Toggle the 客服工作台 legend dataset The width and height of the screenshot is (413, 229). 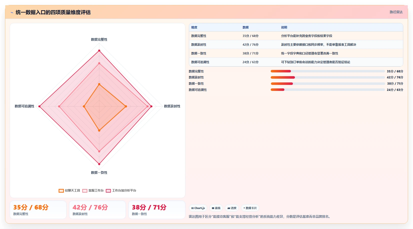93,191
